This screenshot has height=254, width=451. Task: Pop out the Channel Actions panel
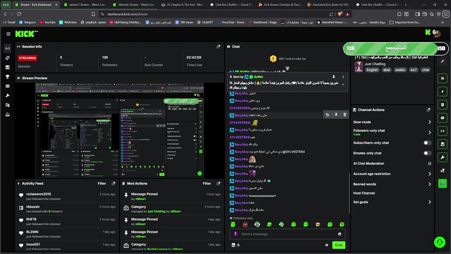(x=428, y=110)
